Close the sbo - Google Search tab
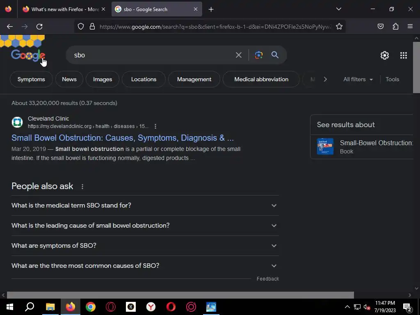Image resolution: width=420 pixels, height=315 pixels. pos(196,9)
